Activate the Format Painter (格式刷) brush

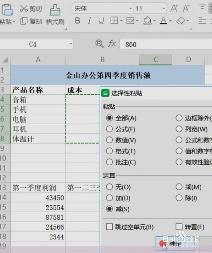pos(55,10)
